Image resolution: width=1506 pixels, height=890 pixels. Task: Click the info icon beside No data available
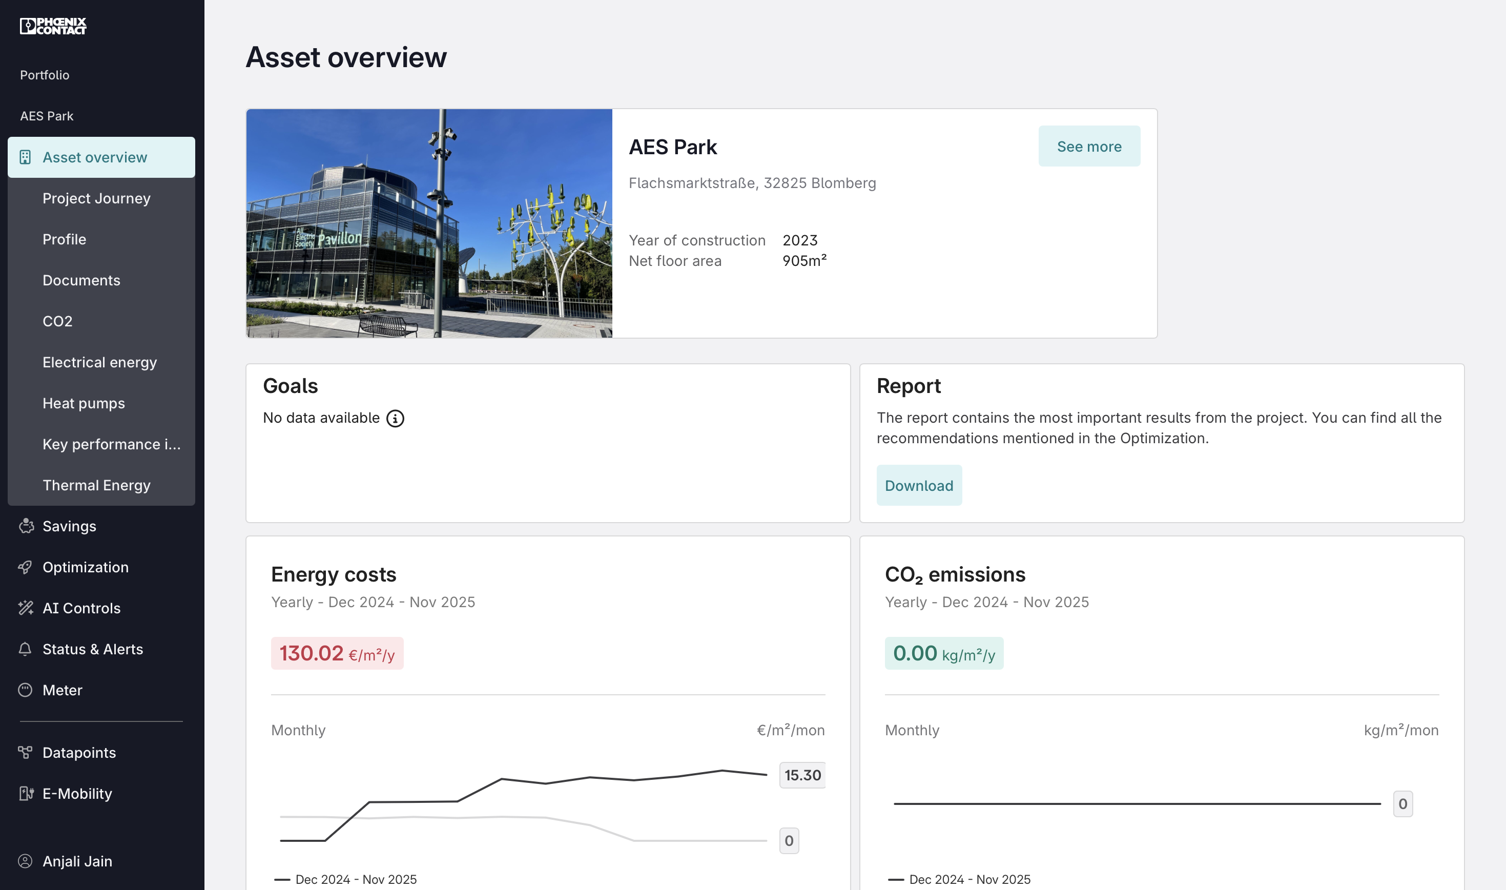(x=395, y=418)
